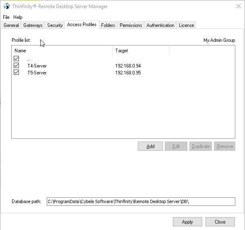Click the 192.168.0.95 target address
The image size is (245, 230).
tap(128, 73)
